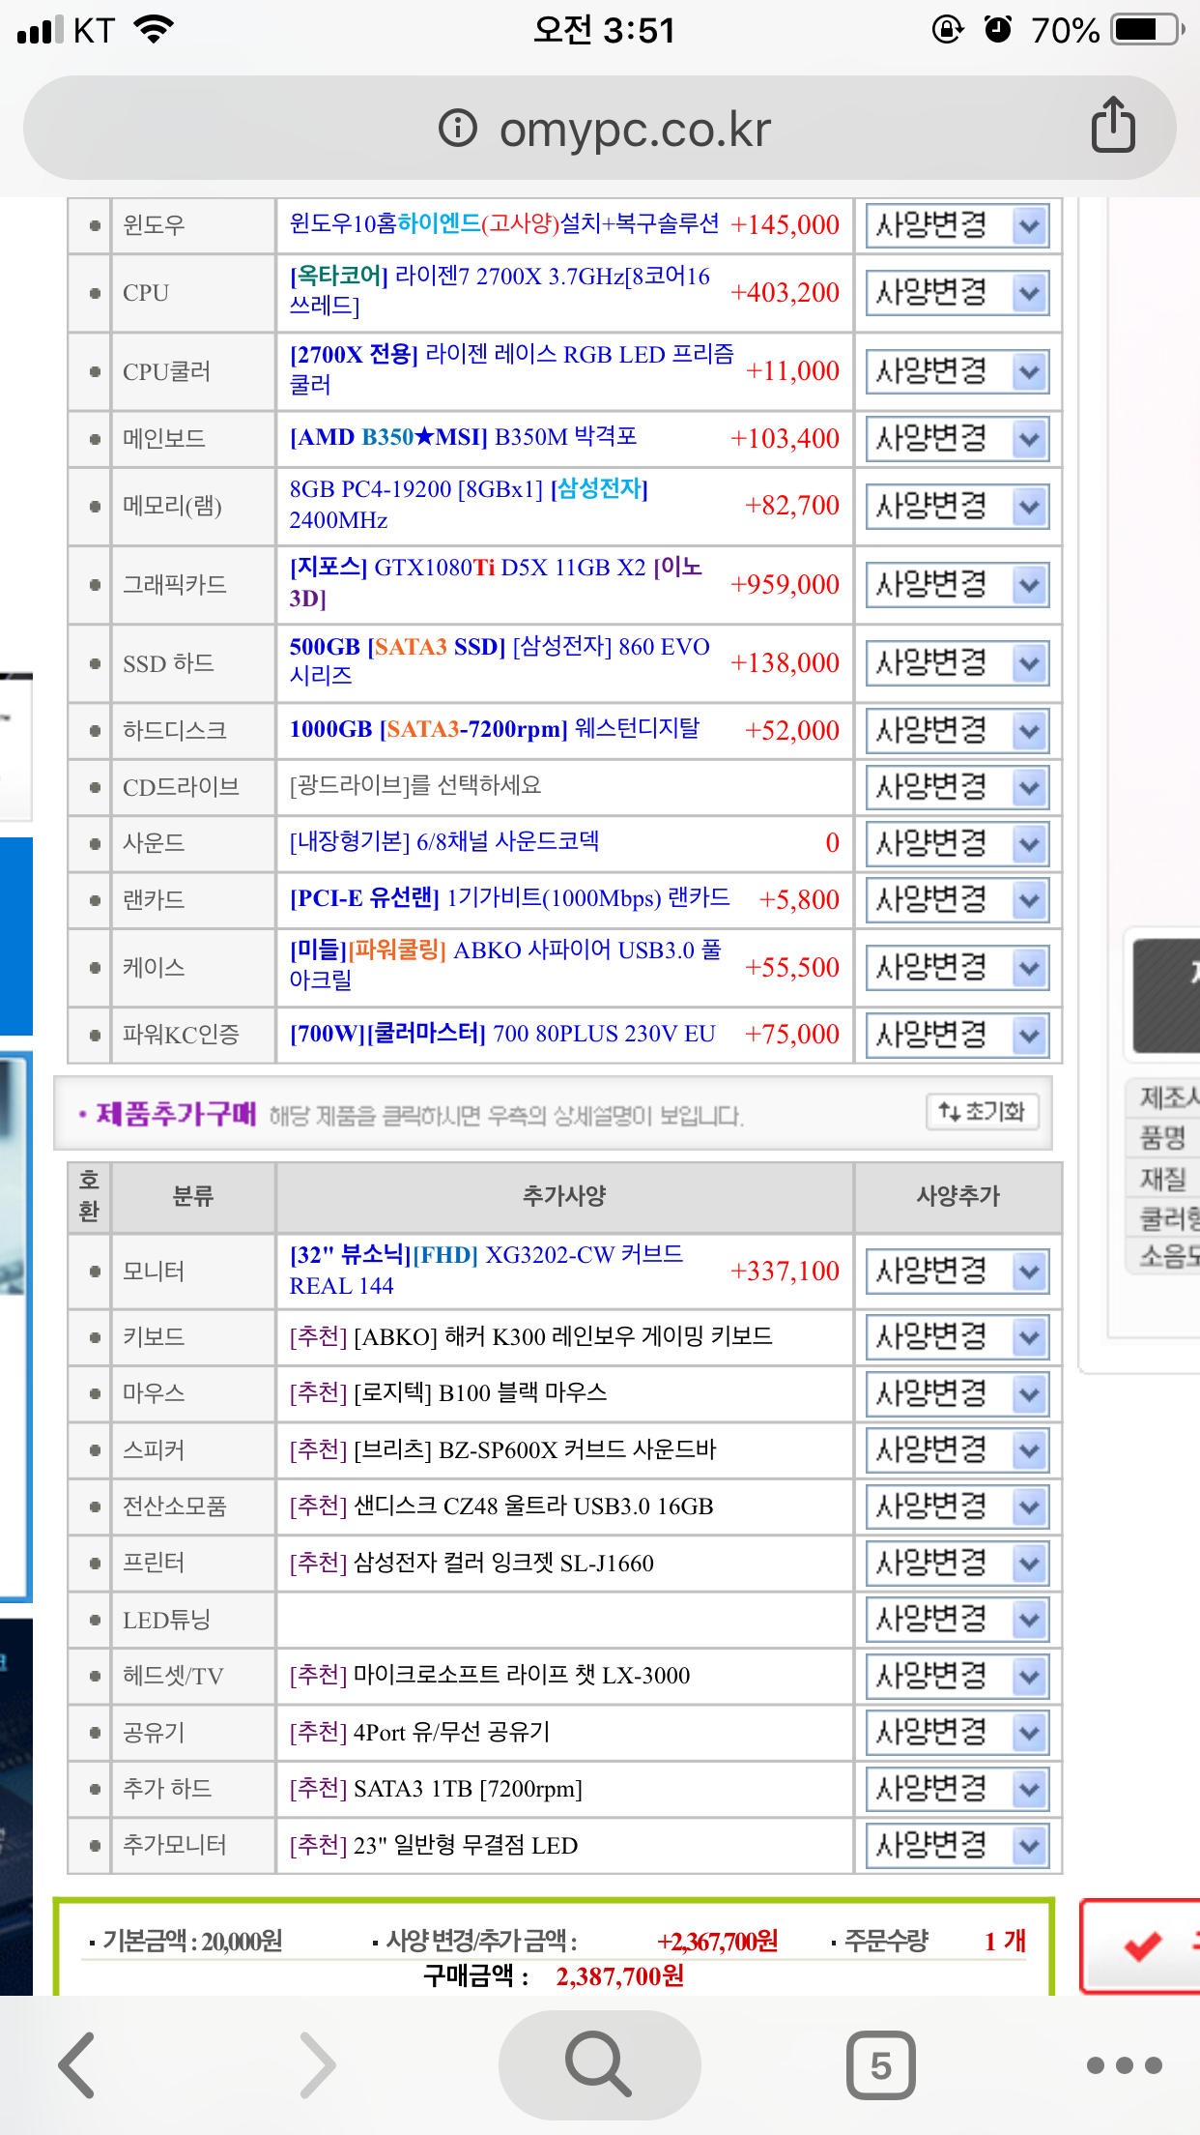Open the 라이젠7 2700X CPU link
The width and height of the screenshot is (1200, 2135).
click(500, 291)
